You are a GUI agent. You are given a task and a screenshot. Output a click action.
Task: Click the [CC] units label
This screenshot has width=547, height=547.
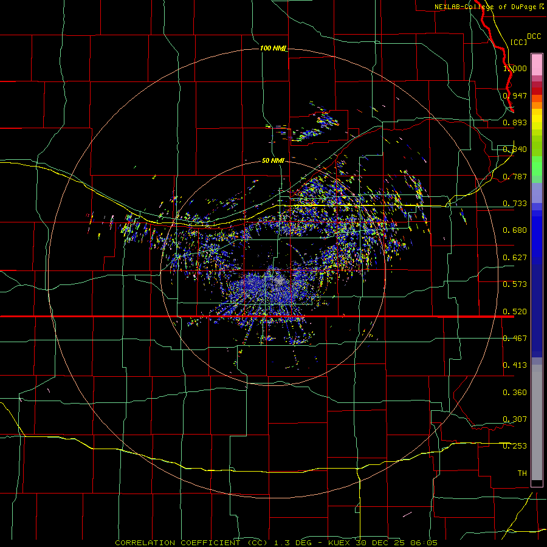pyautogui.click(x=518, y=42)
